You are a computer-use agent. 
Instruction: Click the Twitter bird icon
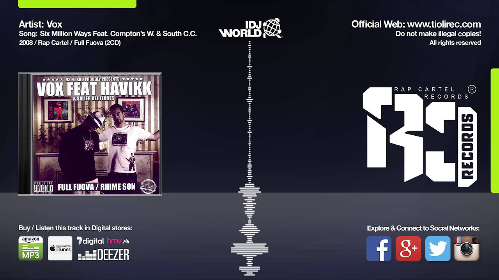(438, 248)
